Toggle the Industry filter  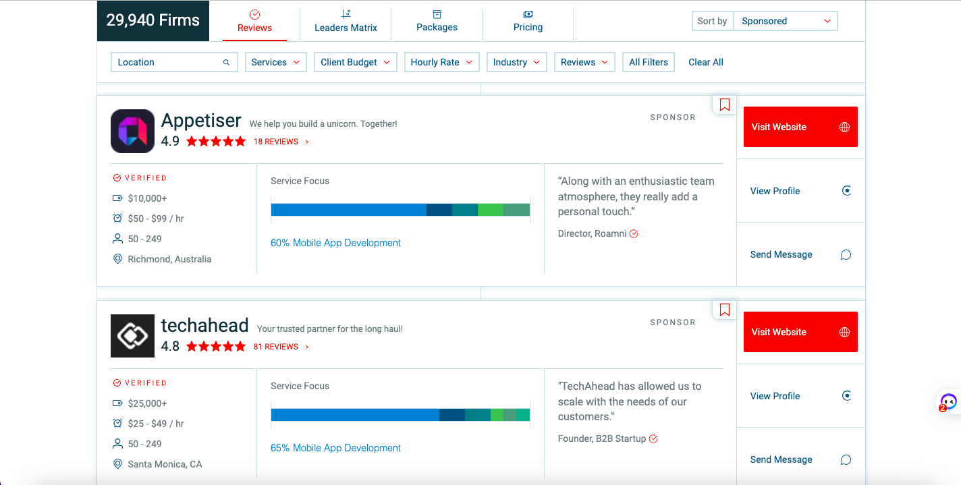[516, 61]
